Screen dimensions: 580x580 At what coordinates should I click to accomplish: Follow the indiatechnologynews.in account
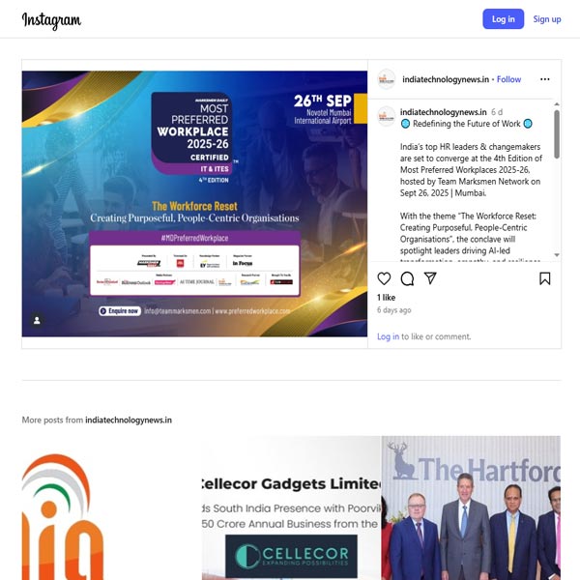508,79
